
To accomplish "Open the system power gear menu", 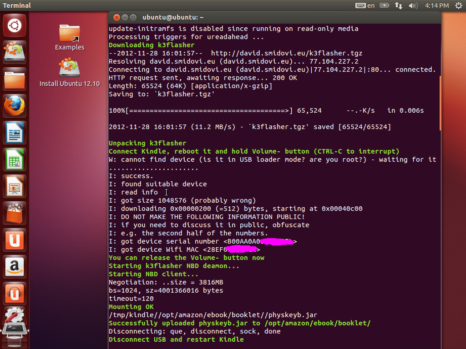I will coord(459,5).
